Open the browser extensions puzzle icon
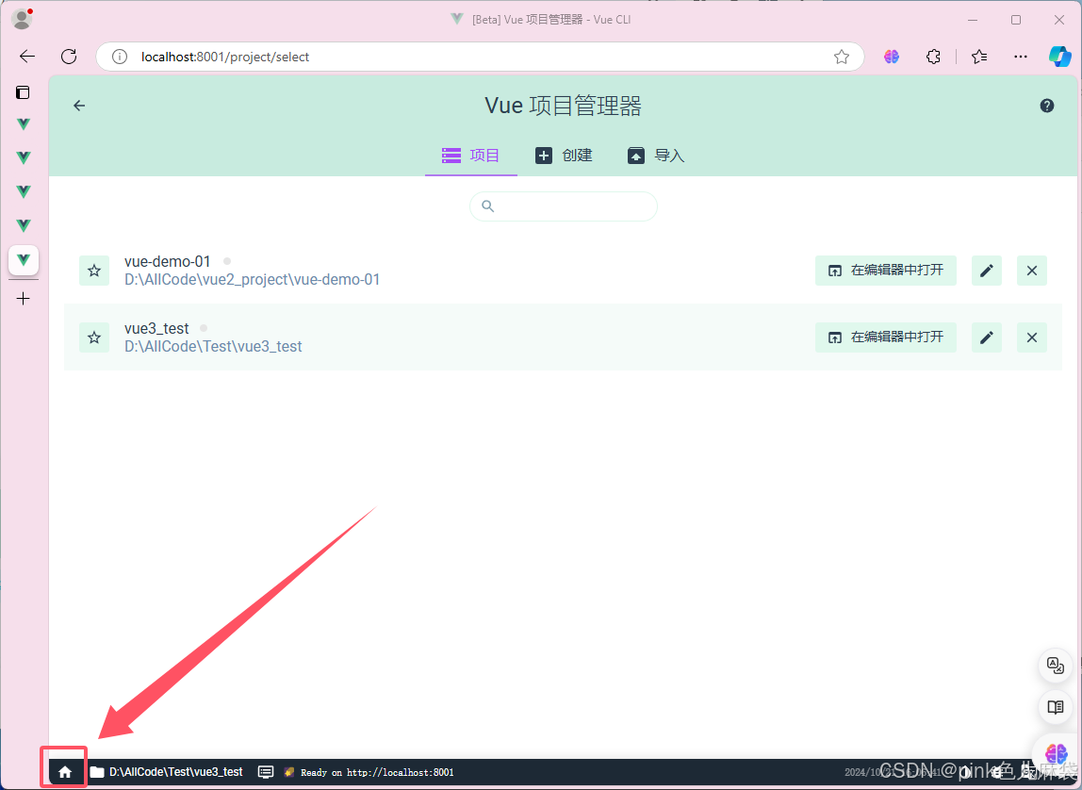 [x=933, y=57]
